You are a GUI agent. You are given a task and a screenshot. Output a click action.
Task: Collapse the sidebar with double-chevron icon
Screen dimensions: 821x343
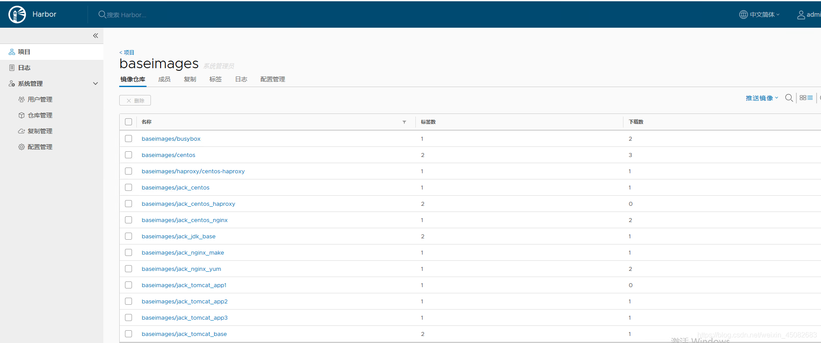point(95,36)
